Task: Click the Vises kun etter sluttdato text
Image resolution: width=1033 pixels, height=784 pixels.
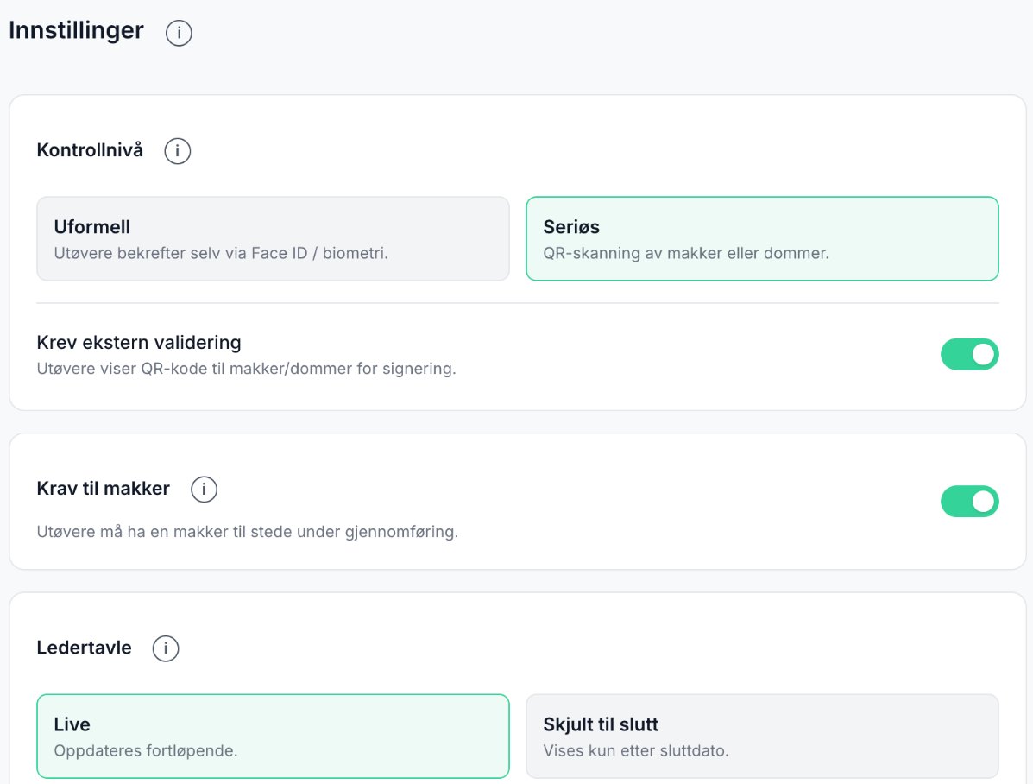Action: pos(636,750)
